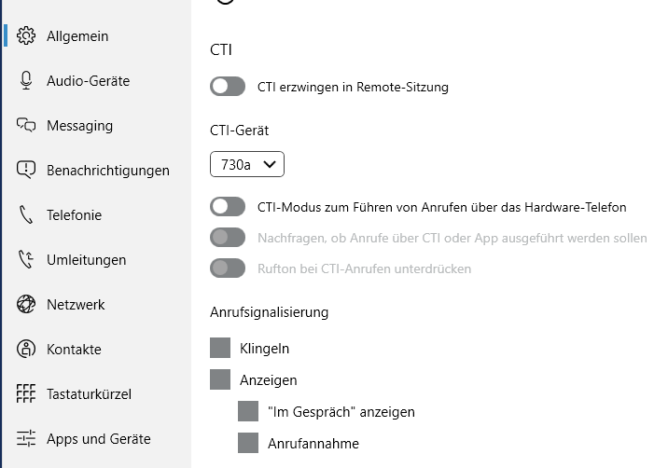Tick the Anzeigen checkbox
The width and height of the screenshot is (668, 468).
coord(220,379)
